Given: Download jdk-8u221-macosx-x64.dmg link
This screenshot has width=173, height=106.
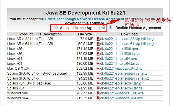Looking at the screenshot, I should point(121,69).
